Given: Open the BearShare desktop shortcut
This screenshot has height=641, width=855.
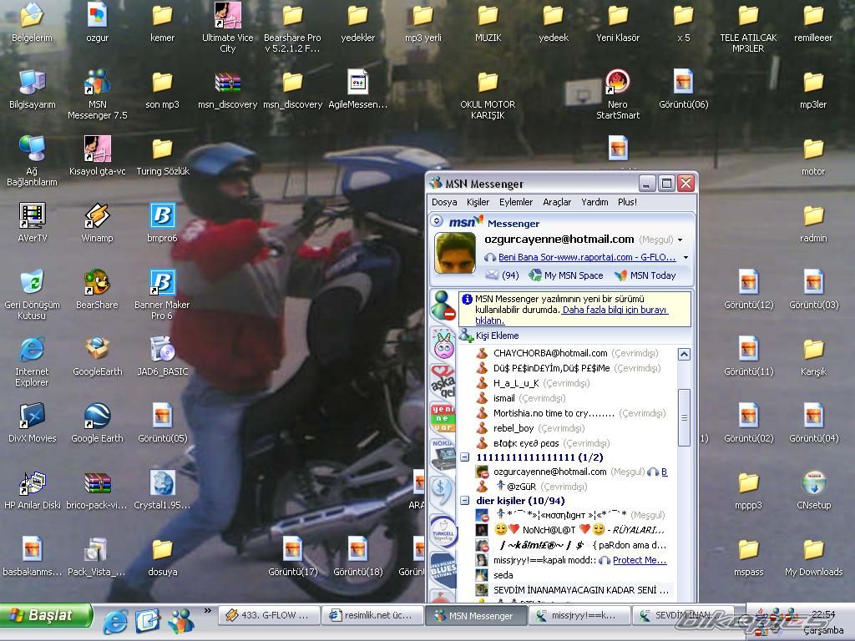Looking at the screenshot, I should (x=97, y=290).
